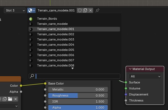Unlink material with the X icon
The width and height of the screenshot is (168, 110).
coord(91,10)
